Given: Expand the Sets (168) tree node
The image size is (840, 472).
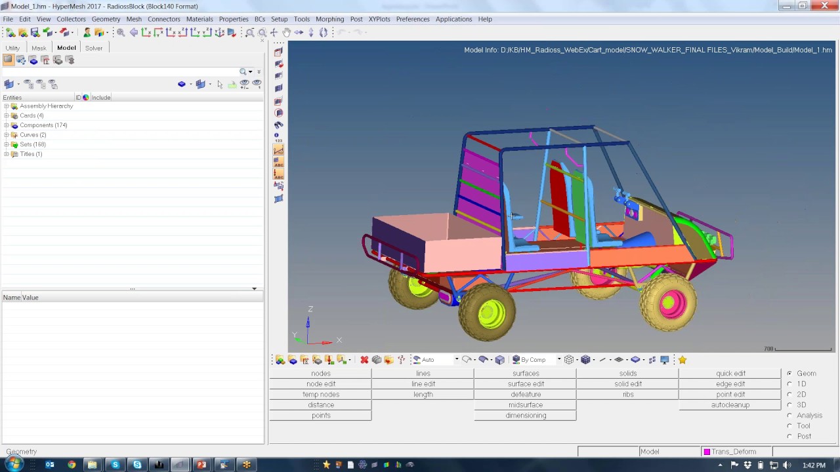Looking at the screenshot, I should (7, 144).
